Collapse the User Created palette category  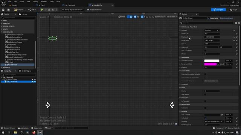point(8,32)
